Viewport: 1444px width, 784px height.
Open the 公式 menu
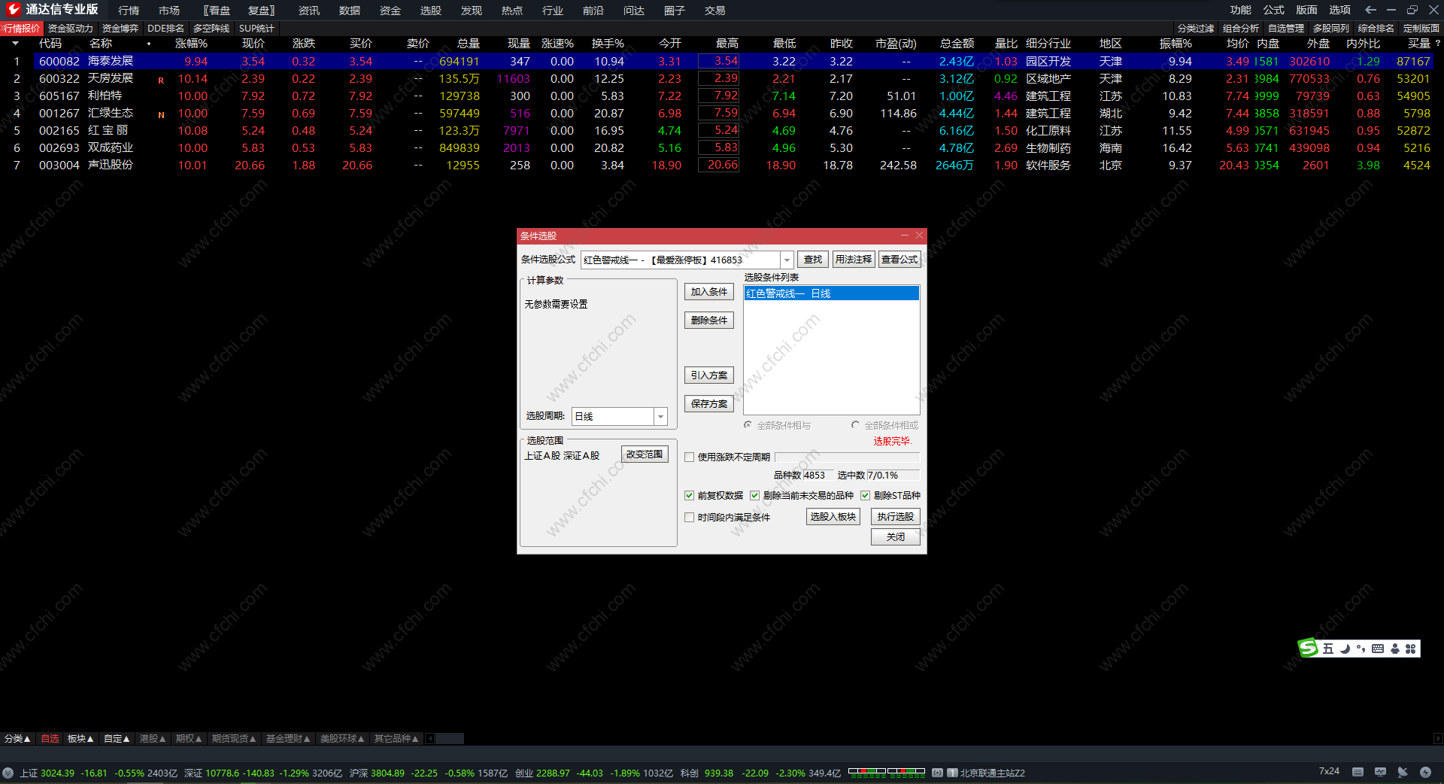(x=1273, y=10)
